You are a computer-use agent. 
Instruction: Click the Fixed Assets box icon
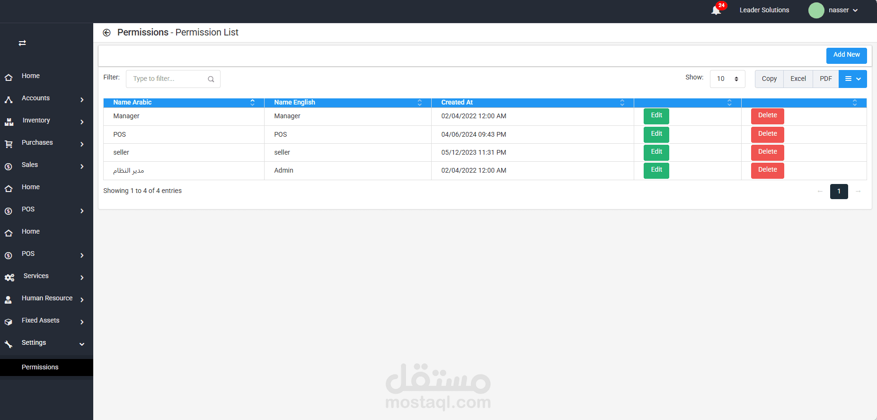tap(9, 322)
